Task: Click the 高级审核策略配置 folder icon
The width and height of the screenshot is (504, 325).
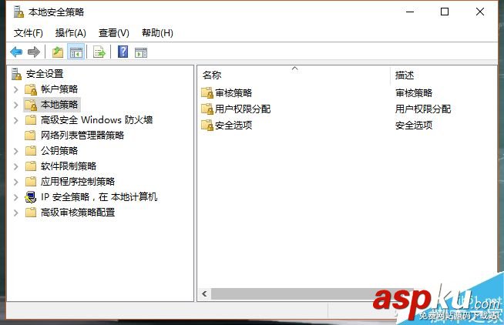Action: pos(31,213)
